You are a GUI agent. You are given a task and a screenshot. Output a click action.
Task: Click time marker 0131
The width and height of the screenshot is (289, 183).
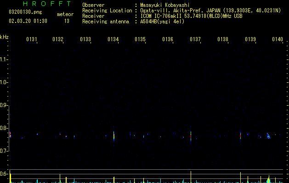32,39
